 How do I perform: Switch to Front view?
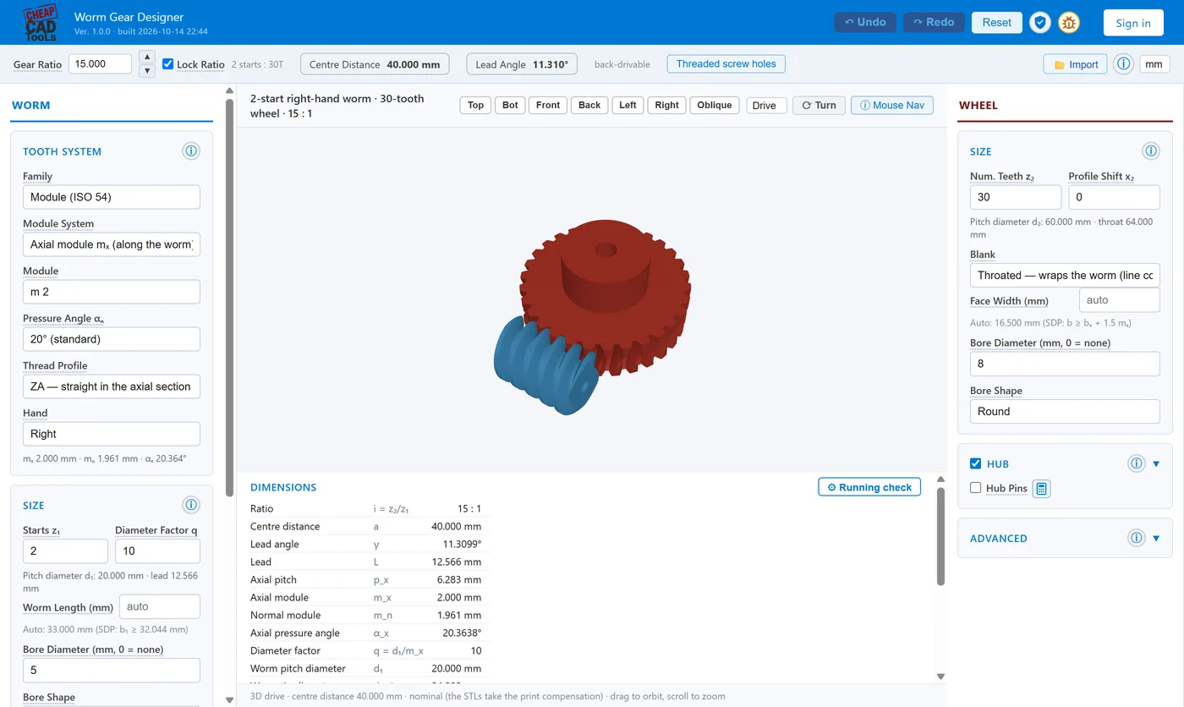548,106
